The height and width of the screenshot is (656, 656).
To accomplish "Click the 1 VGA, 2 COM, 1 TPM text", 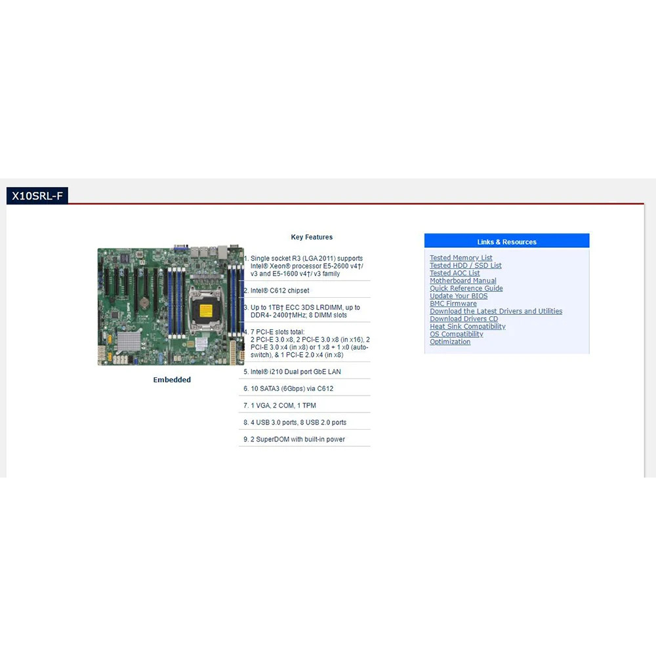I will coord(283,405).
